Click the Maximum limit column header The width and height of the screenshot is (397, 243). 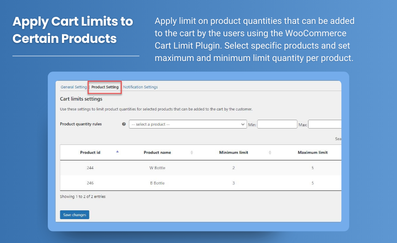coord(312,152)
